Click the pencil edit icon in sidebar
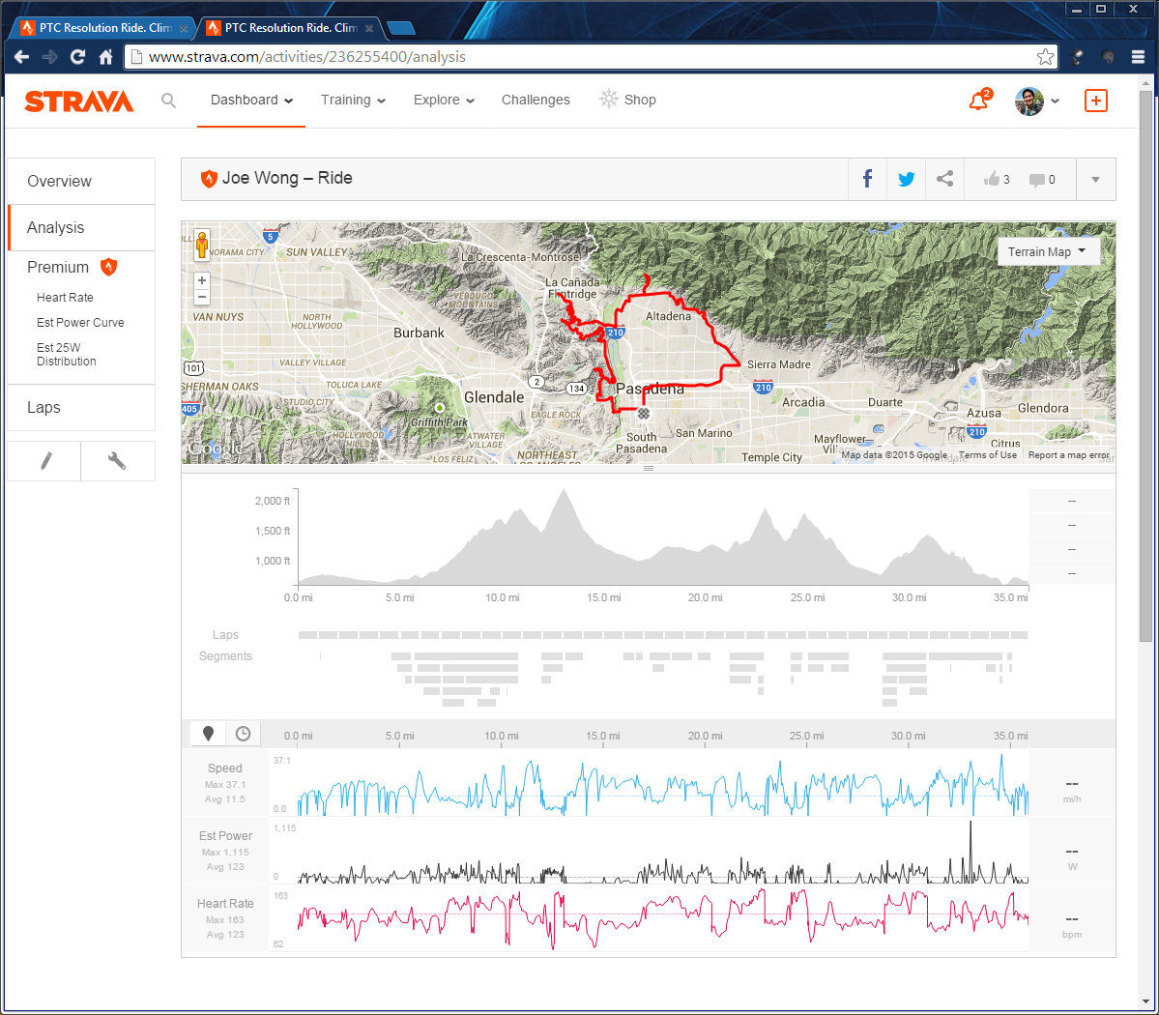 click(x=44, y=461)
